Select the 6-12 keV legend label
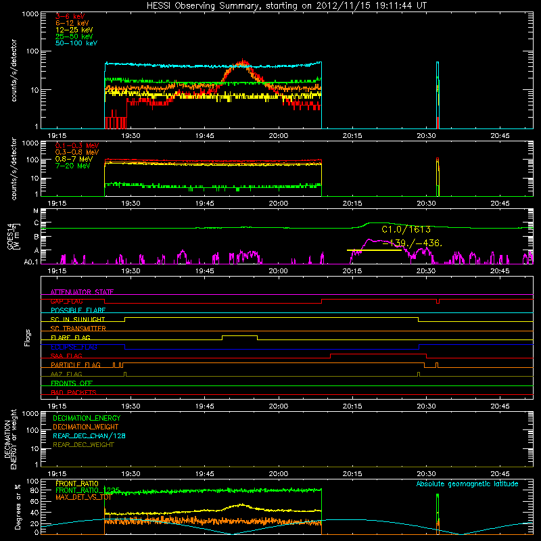541x541 pixels. click(x=72, y=23)
